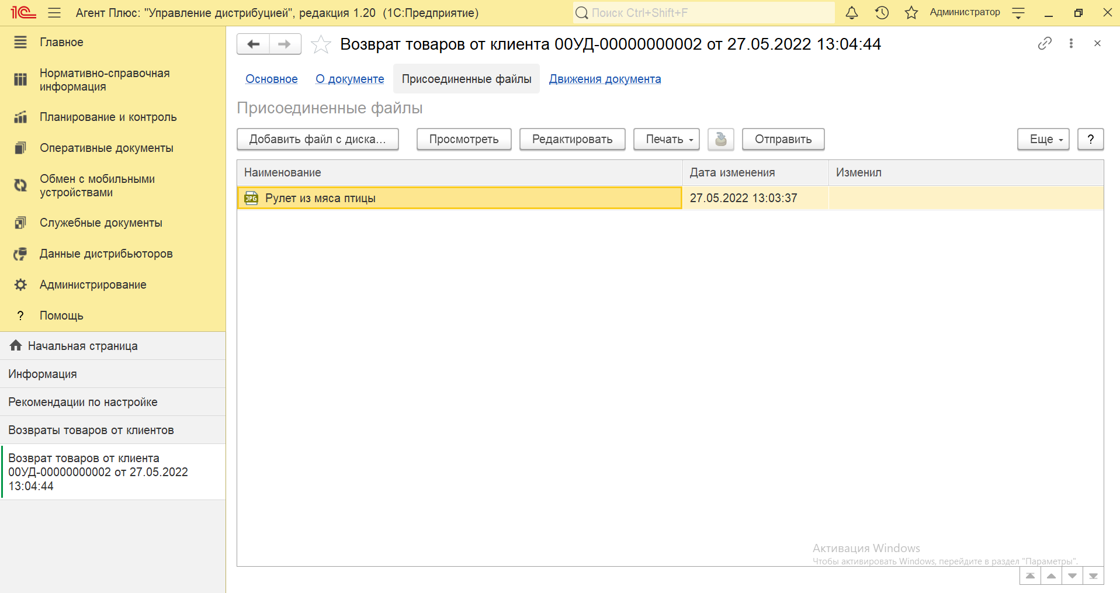The height and width of the screenshot is (593, 1120).
Task: Click the Просмотреть button
Action: tap(464, 139)
